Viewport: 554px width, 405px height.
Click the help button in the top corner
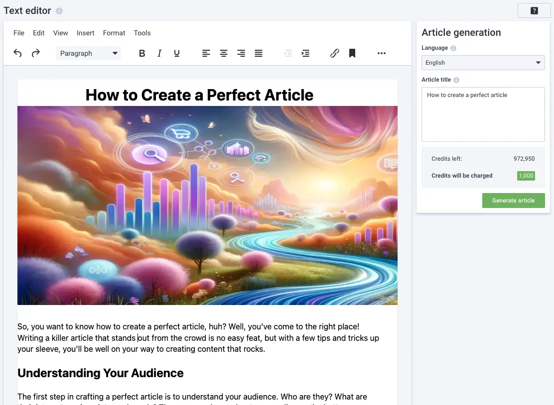pos(534,10)
